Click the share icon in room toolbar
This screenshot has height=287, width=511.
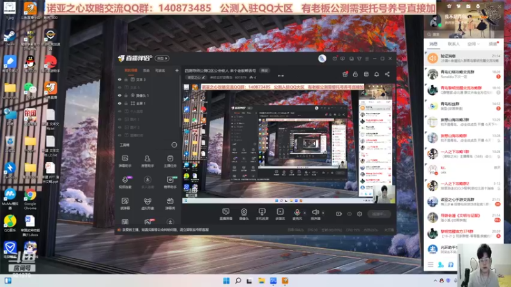(387, 74)
